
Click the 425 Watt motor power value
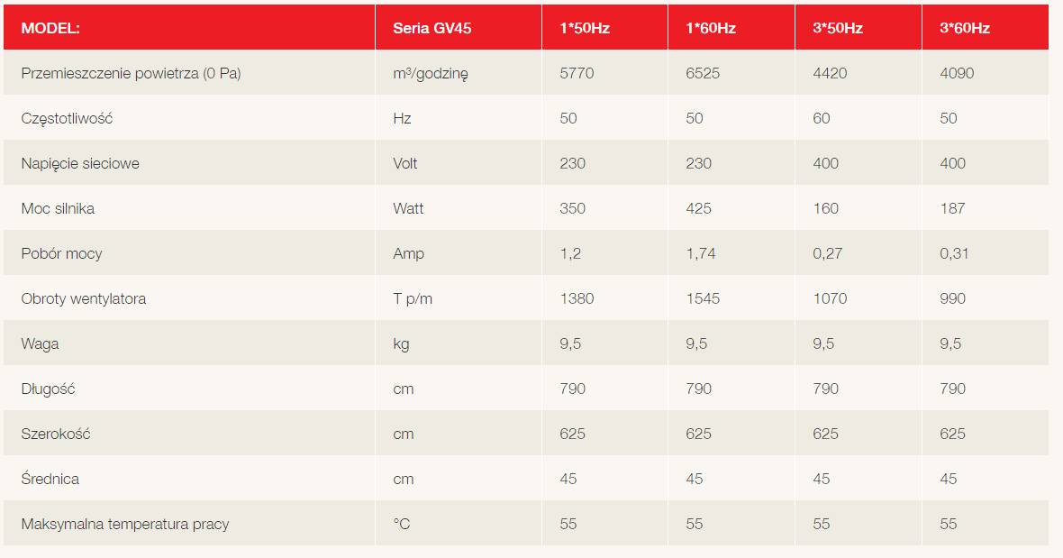click(698, 209)
